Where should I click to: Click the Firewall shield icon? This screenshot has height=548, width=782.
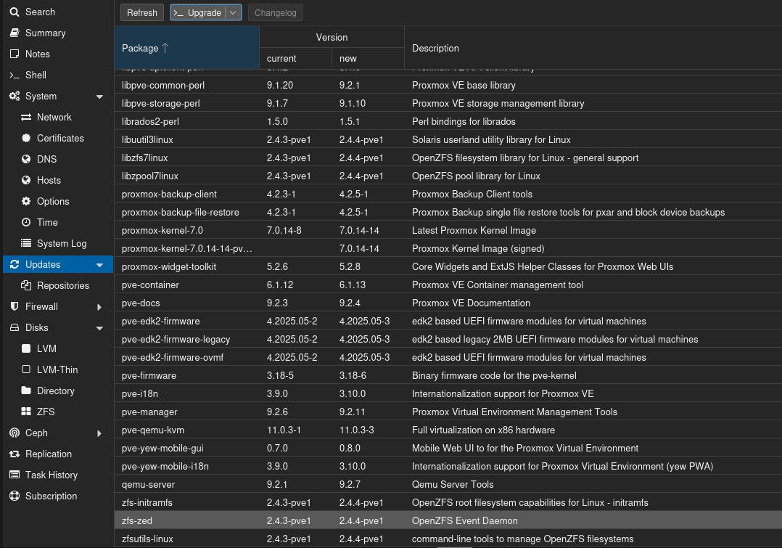pyautogui.click(x=15, y=306)
